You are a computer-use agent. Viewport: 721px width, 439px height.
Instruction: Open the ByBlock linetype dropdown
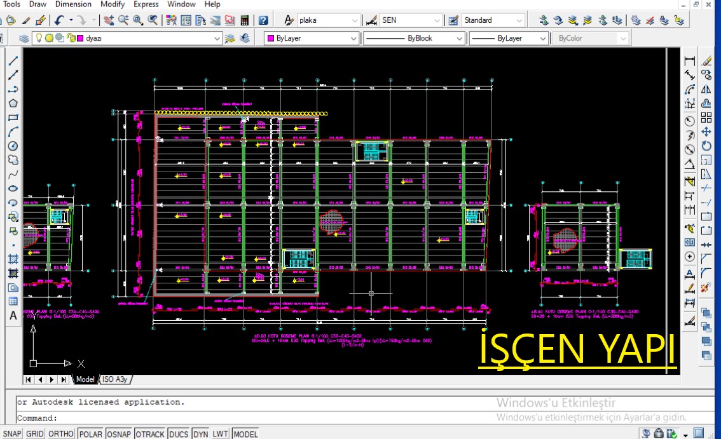(459, 39)
